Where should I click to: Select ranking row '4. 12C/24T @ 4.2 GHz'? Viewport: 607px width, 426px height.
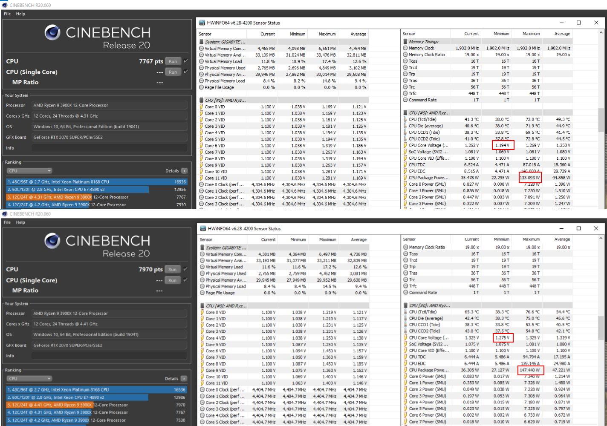coord(96,205)
